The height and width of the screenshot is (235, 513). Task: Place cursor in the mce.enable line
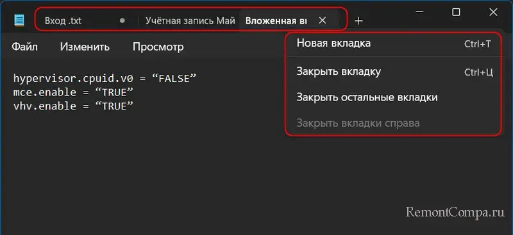[x=73, y=92]
